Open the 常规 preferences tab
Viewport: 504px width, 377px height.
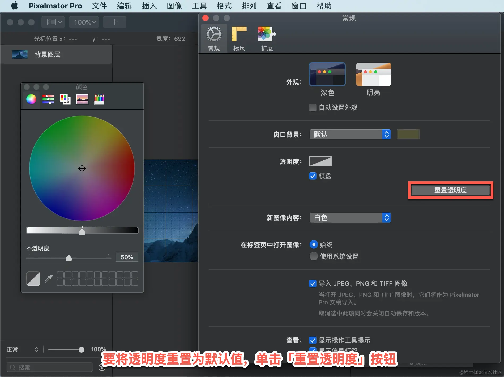point(214,39)
